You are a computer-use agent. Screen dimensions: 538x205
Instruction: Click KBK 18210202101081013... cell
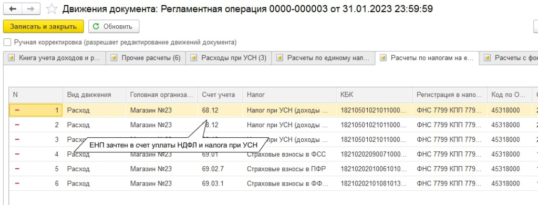tap(374, 183)
